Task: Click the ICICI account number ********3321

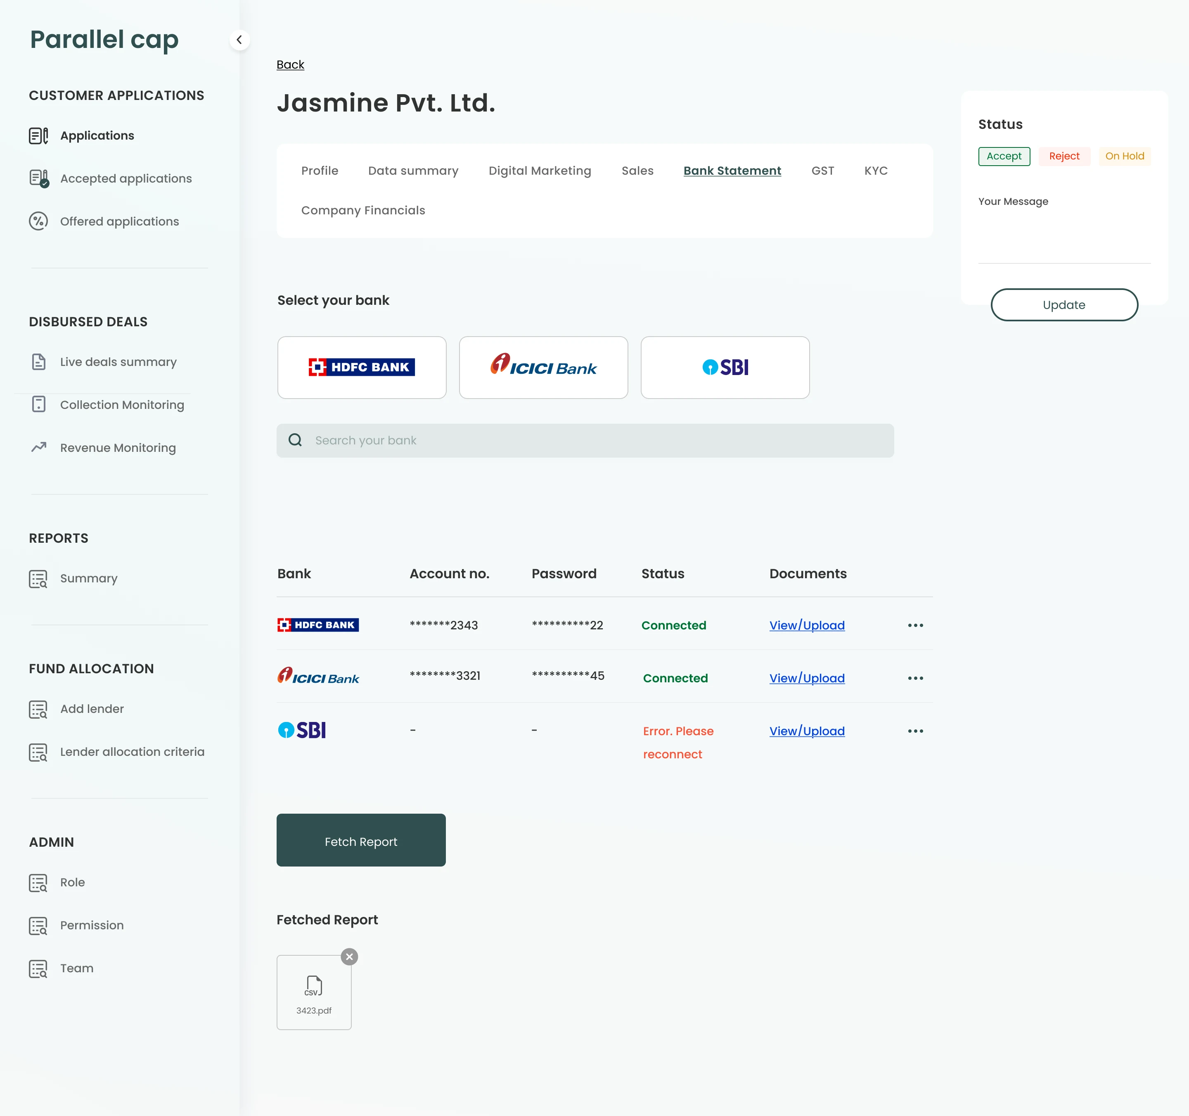Action: coord(445,676)
